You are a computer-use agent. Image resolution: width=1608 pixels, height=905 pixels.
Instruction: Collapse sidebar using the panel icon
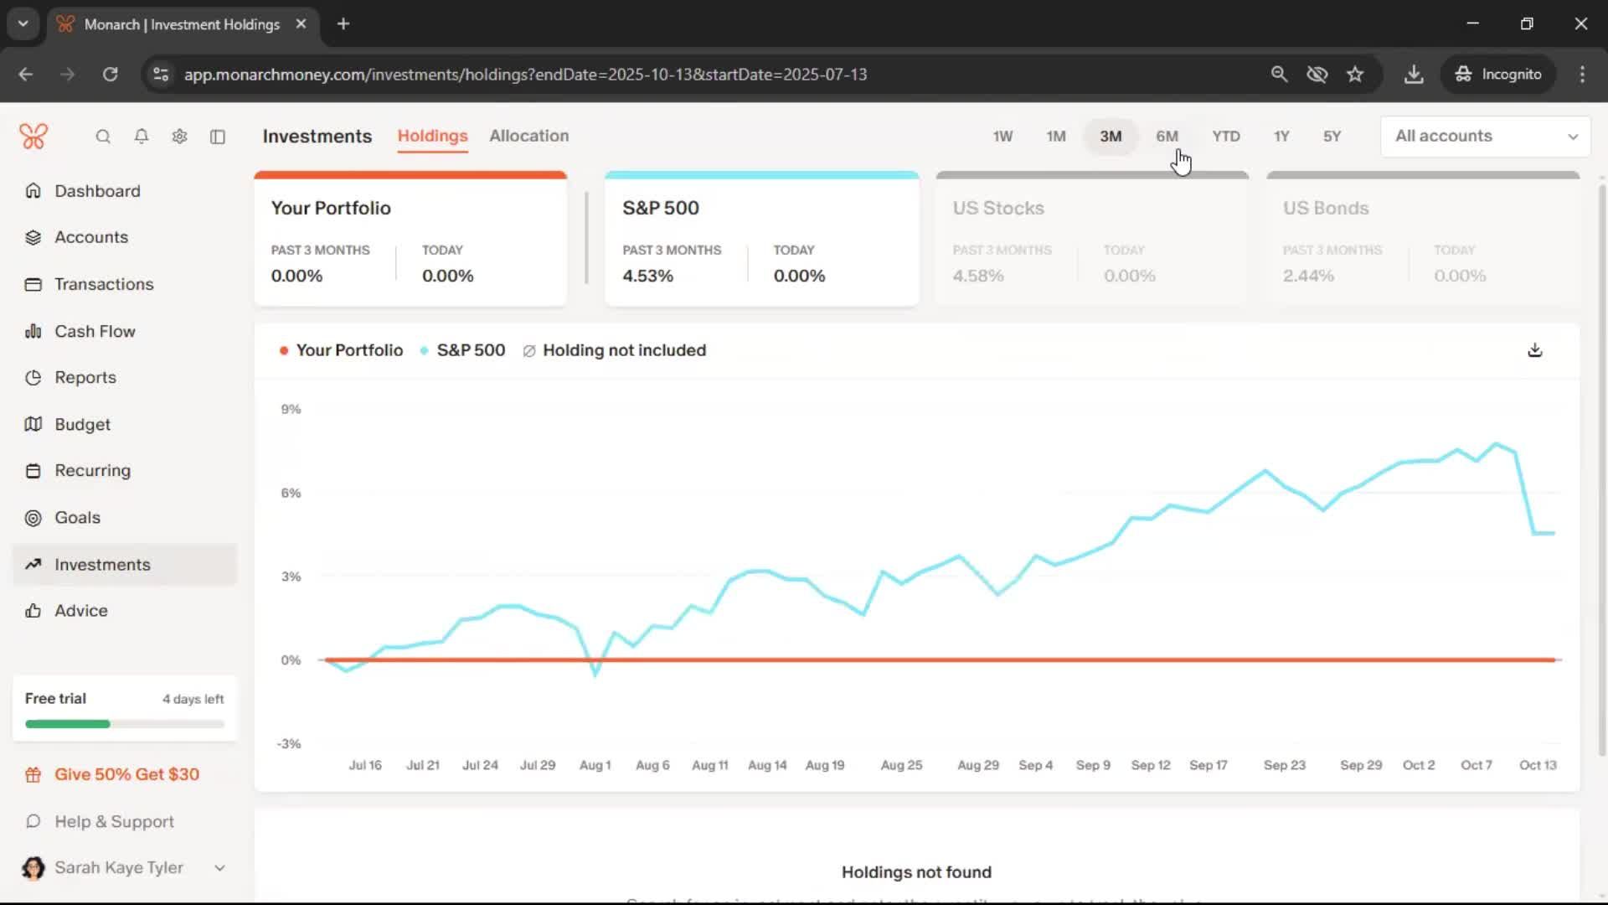[218, 137]
